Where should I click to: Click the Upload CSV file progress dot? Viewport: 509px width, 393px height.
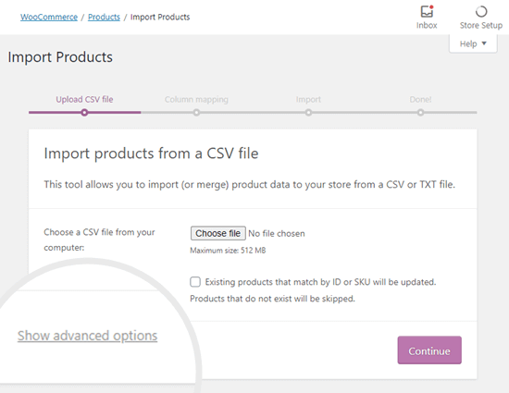pos(84,113)
